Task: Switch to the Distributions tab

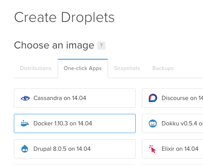Action: click(x=36, y=68)
